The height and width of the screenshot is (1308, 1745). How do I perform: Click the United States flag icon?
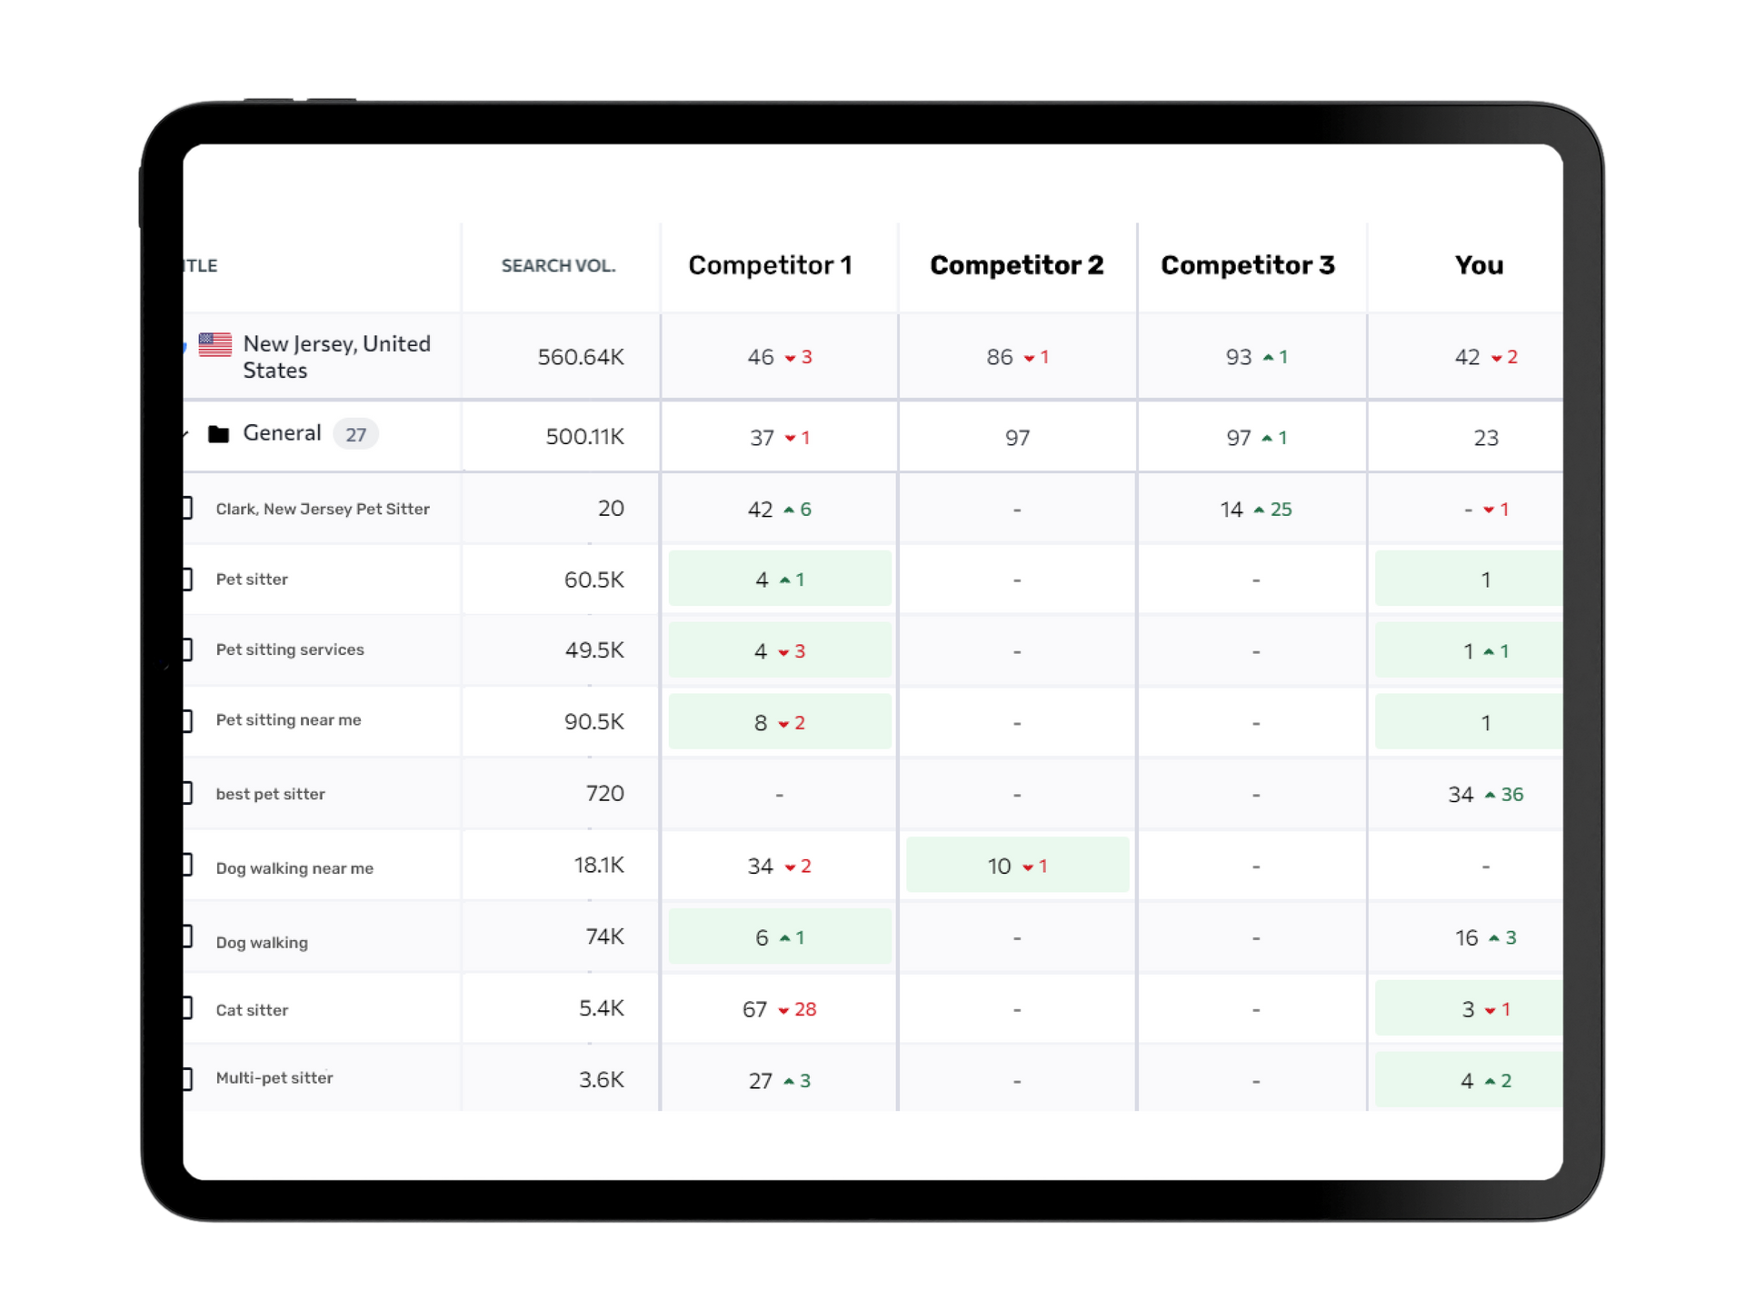[x=216, y=343]
